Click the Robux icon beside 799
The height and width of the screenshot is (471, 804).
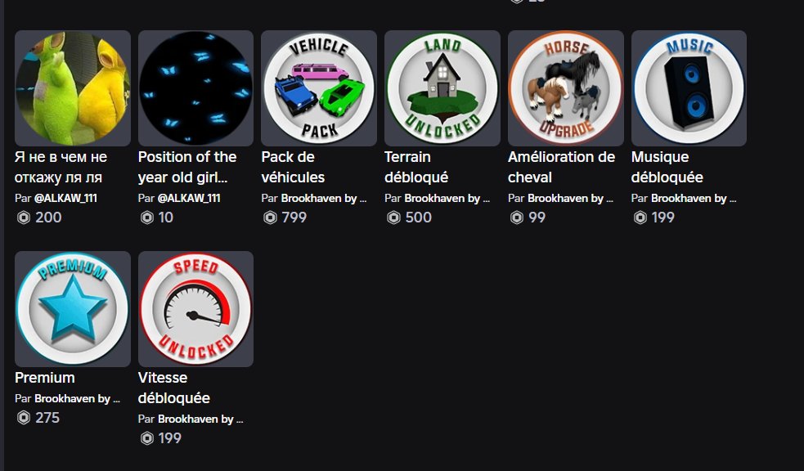[270, 218]
